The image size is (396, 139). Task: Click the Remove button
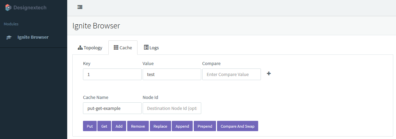pyautogui.click(x=138, y=126)
